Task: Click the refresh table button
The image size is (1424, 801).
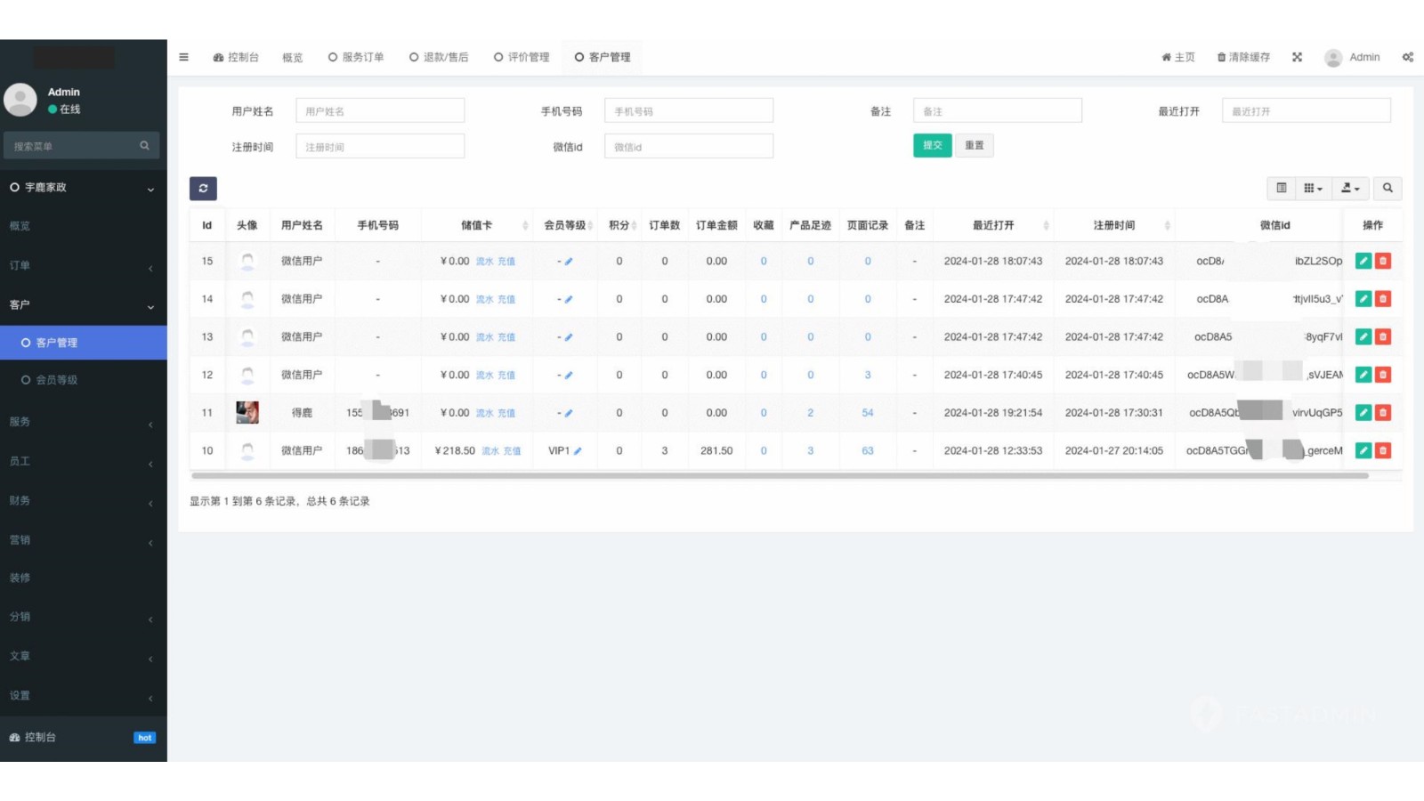Action: (203, 189)
